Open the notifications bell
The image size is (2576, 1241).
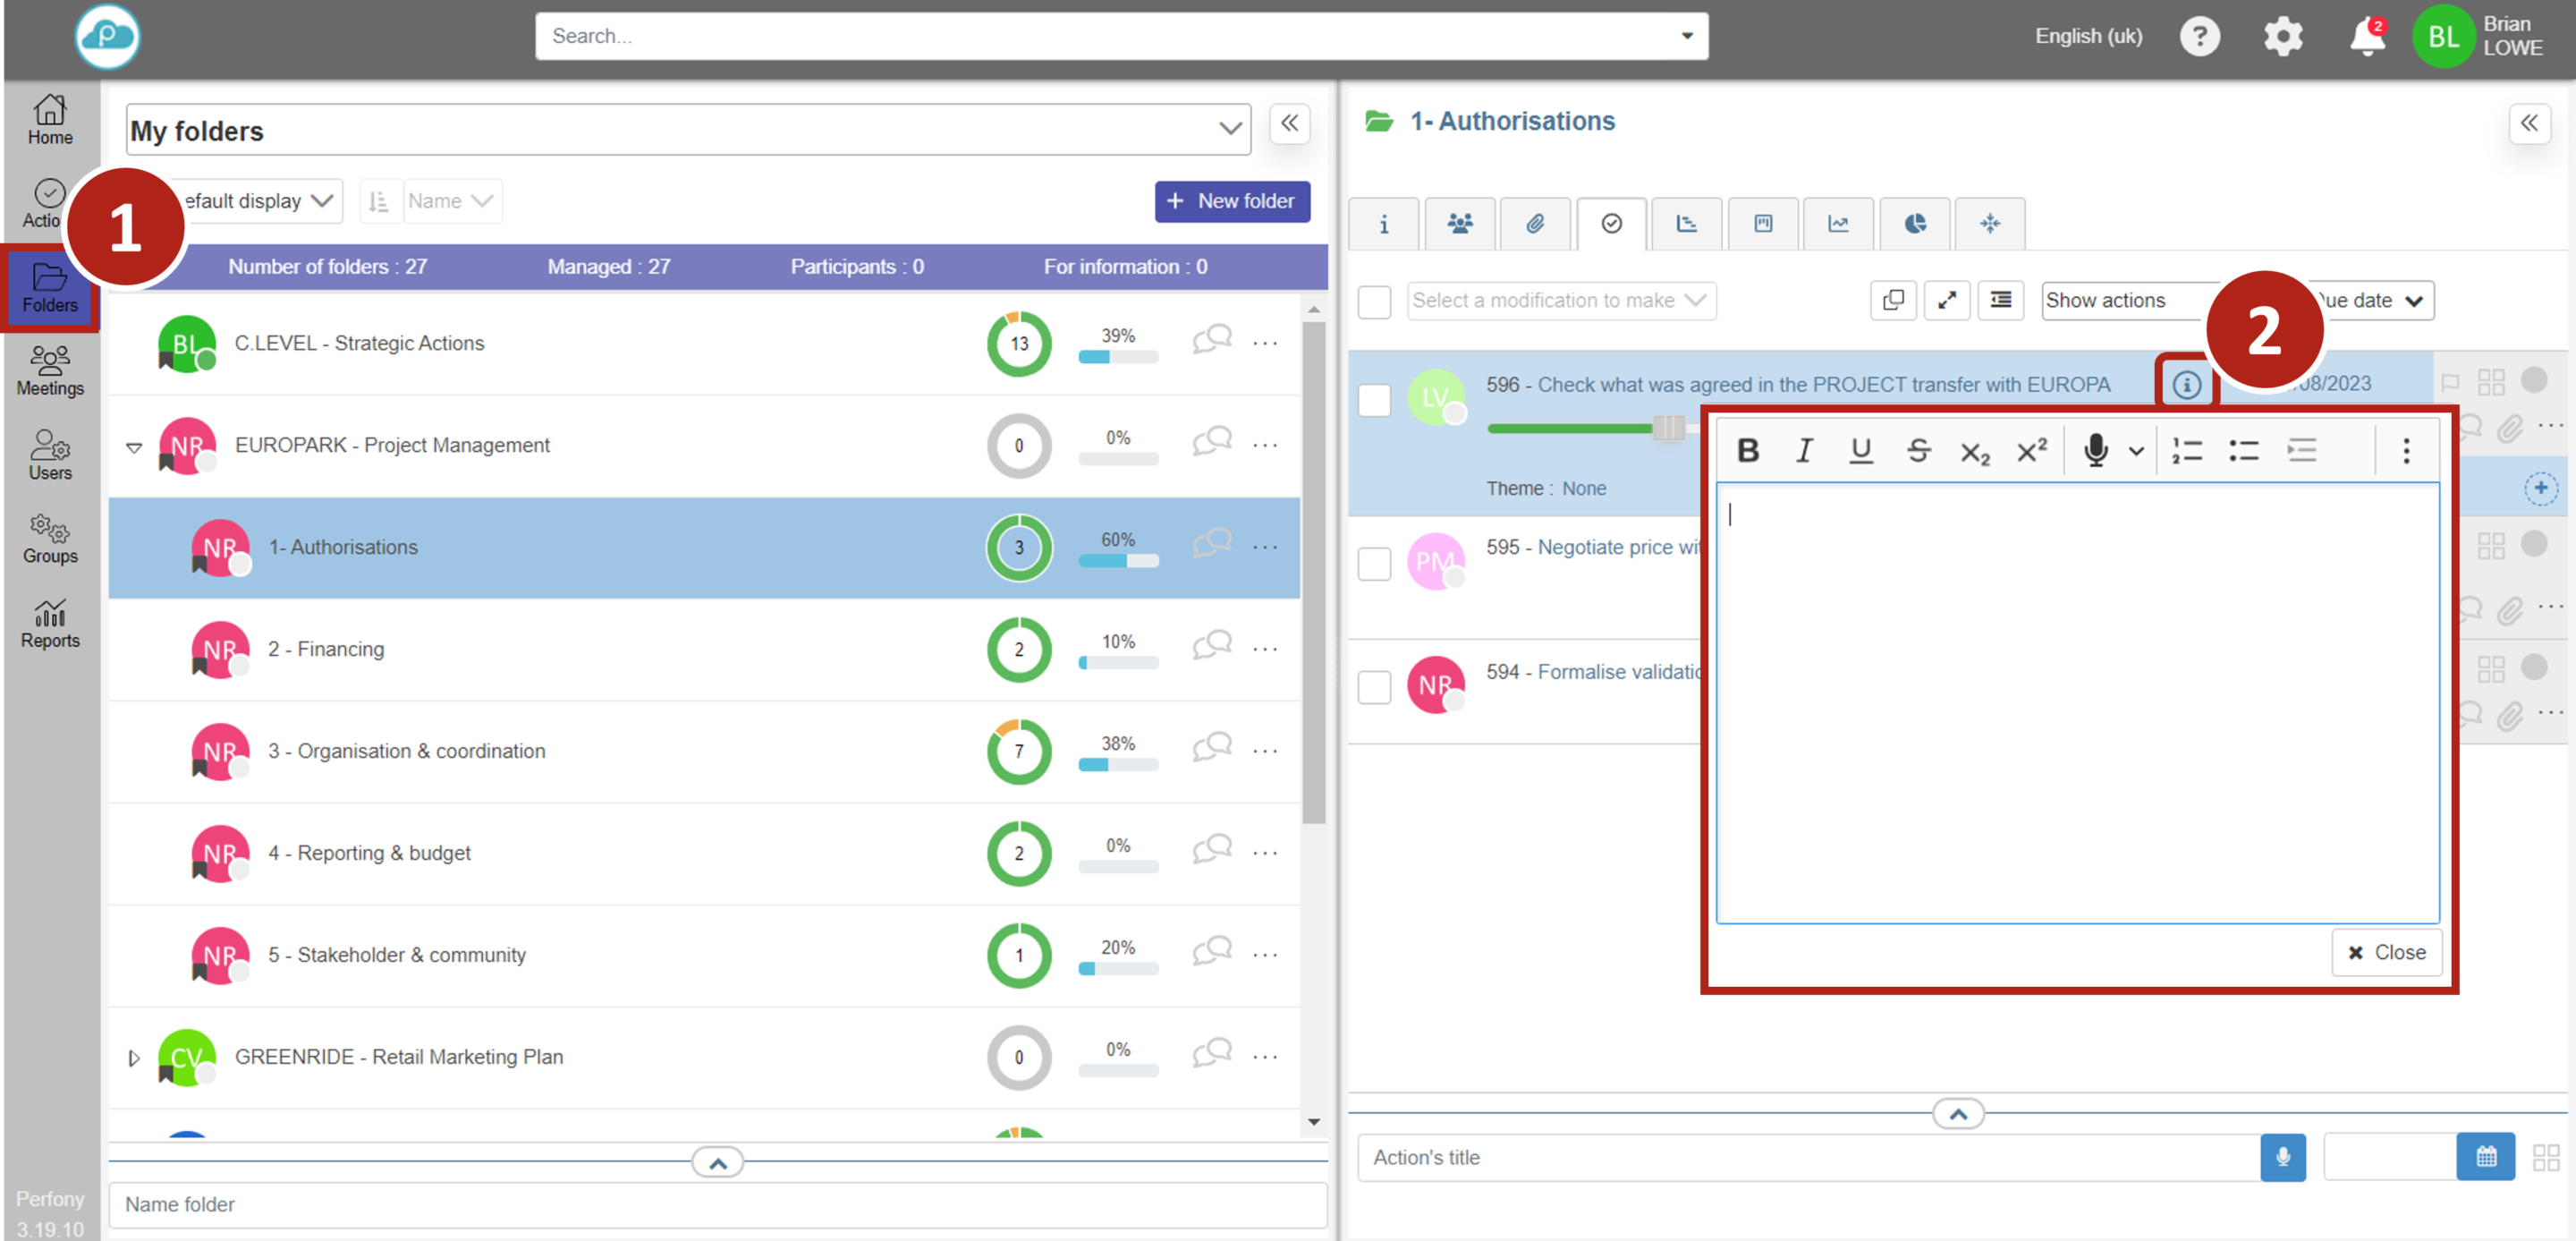[x=2366, y=37]
